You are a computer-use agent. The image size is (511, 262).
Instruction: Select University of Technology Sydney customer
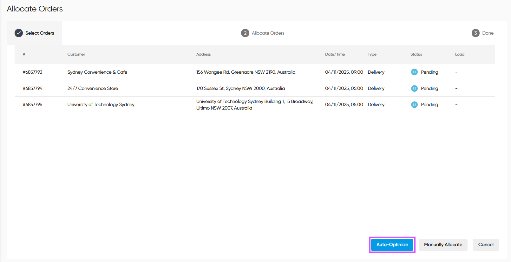[x=101, y=104]
